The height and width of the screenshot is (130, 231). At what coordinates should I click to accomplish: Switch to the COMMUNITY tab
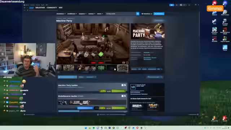tap(52, 8)
